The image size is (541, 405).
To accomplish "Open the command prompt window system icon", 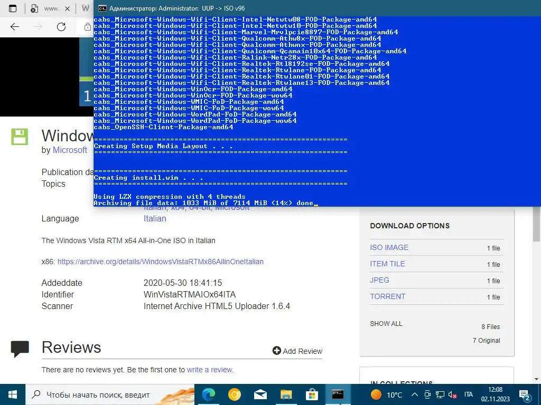I will pyautogui.click(x=102, y=8).
